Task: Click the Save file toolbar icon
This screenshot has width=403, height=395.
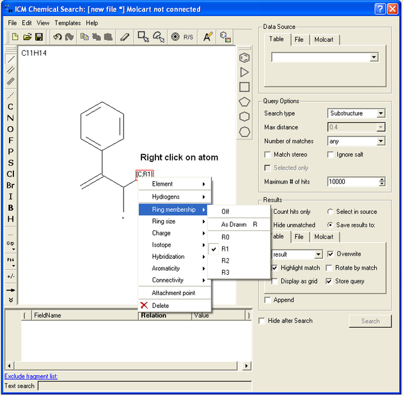Action: (39, 37)
